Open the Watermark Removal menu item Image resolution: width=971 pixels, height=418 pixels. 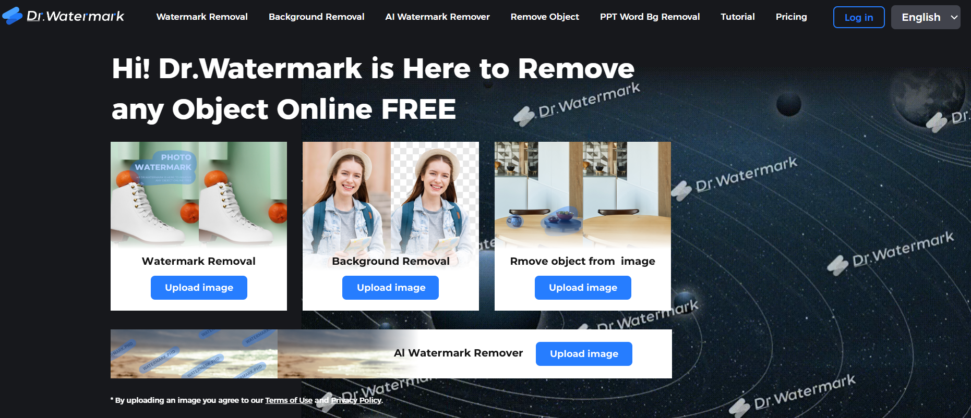[202, 17]
